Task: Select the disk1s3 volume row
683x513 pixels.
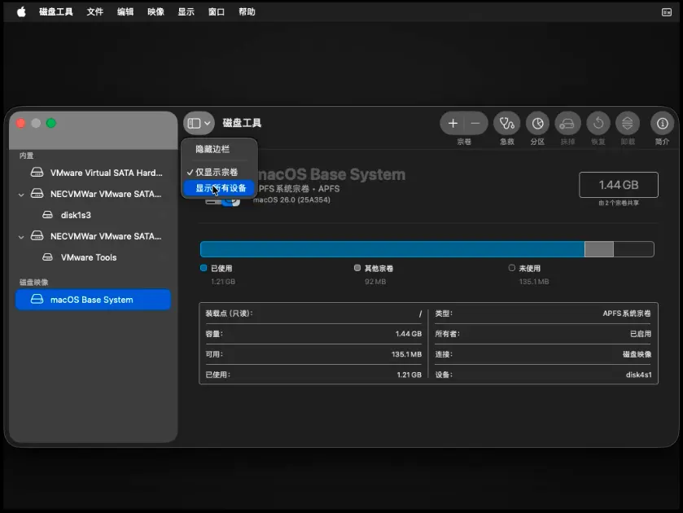Action: coord(93,215)
